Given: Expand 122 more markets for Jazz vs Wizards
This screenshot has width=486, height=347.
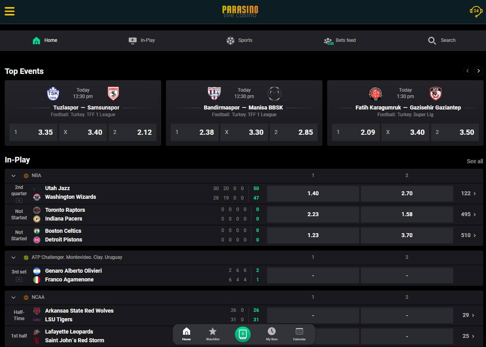Looking at the screenshot, I should (x=468, y=193).
